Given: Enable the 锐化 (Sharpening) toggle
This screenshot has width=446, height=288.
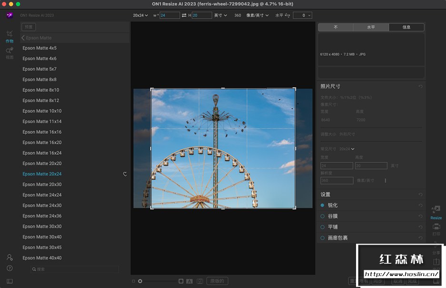Looking at the screenshot, I should 323,205.
